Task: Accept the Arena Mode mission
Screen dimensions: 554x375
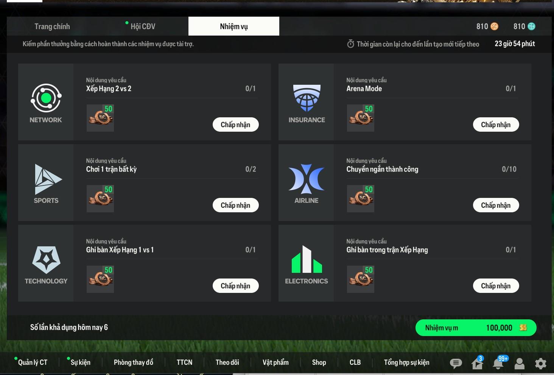Action: [496, 124]
